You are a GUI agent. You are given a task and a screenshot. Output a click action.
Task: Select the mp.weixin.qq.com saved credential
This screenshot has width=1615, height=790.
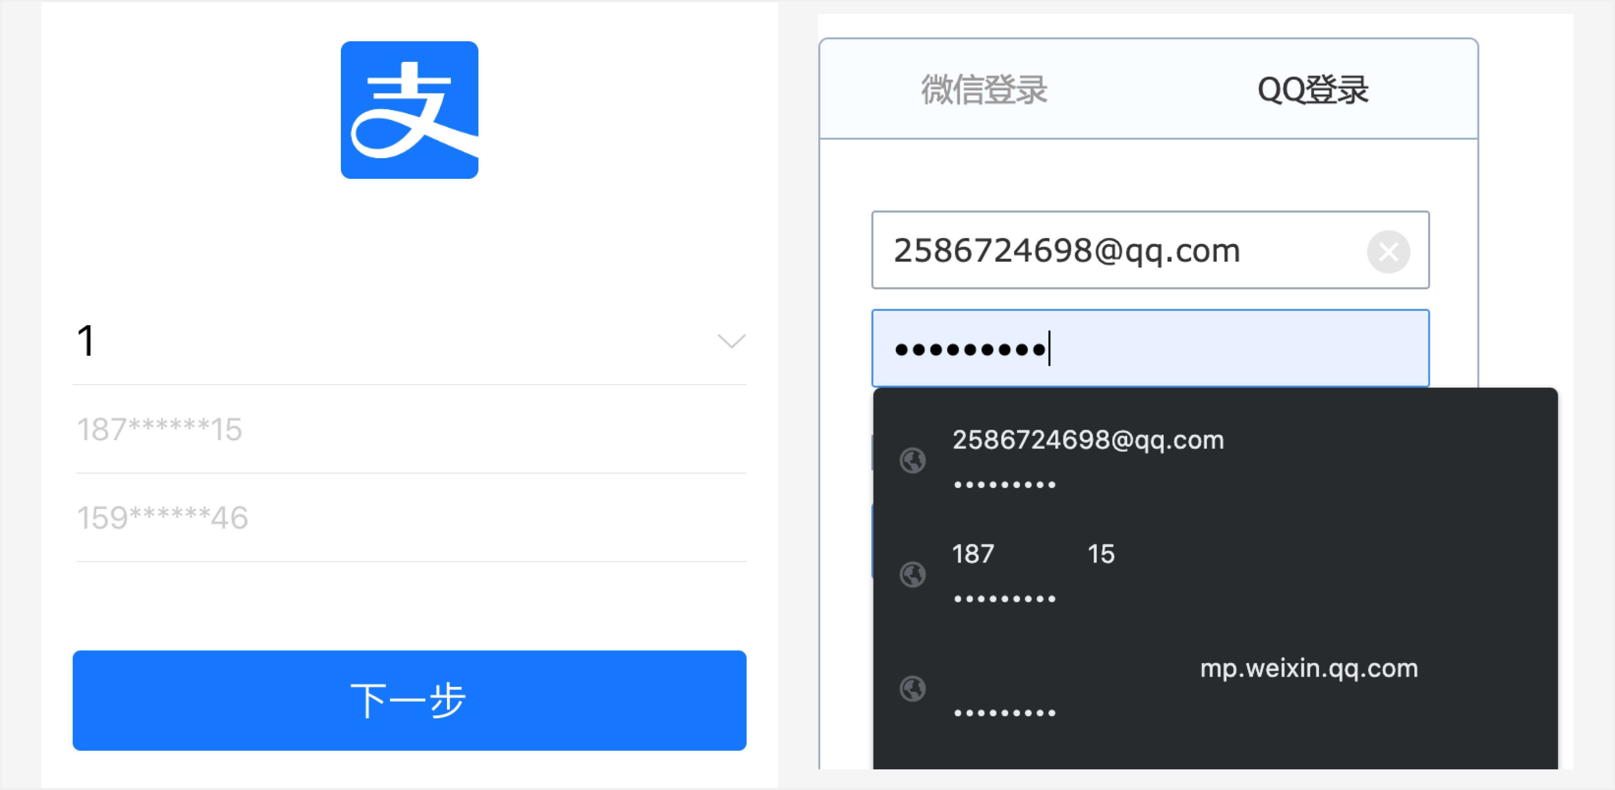click(1215, 688)
